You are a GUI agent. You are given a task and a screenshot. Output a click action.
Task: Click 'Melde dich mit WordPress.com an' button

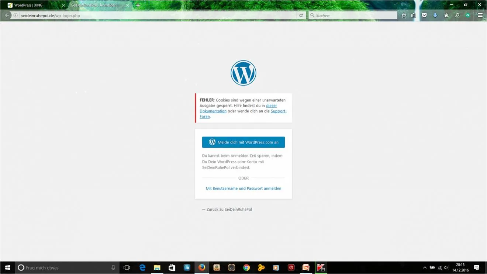(x=243, y=142)
